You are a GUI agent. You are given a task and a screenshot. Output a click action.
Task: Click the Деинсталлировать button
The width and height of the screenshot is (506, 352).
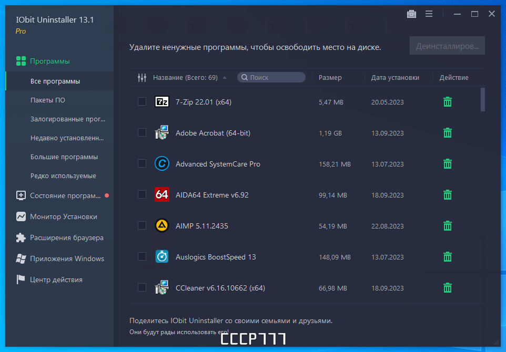click(x=447, y=46)
